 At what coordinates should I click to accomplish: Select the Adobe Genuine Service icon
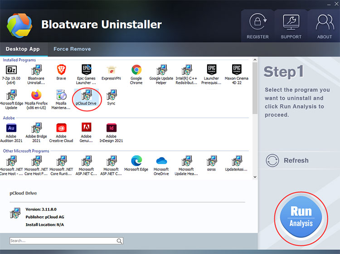(86, 127)
